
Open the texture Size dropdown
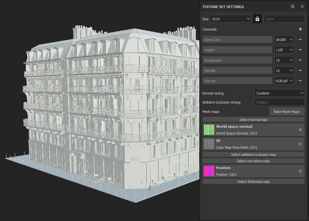[230, 19]
